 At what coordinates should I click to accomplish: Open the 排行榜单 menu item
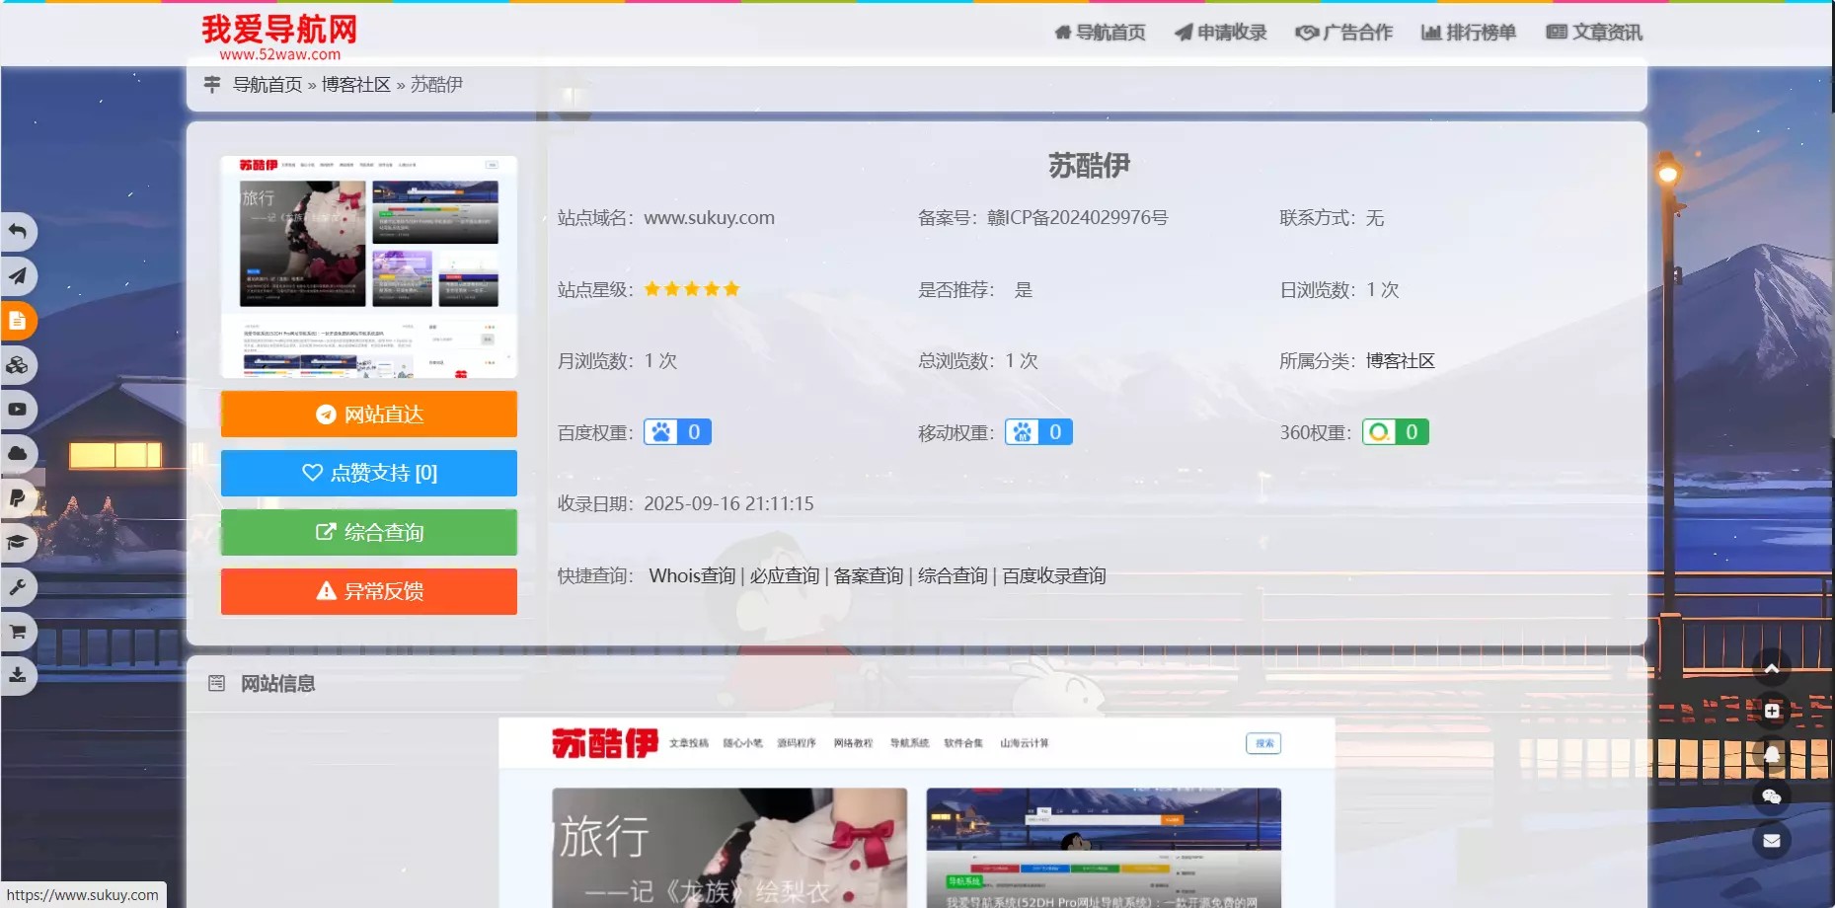point(1468,32)
